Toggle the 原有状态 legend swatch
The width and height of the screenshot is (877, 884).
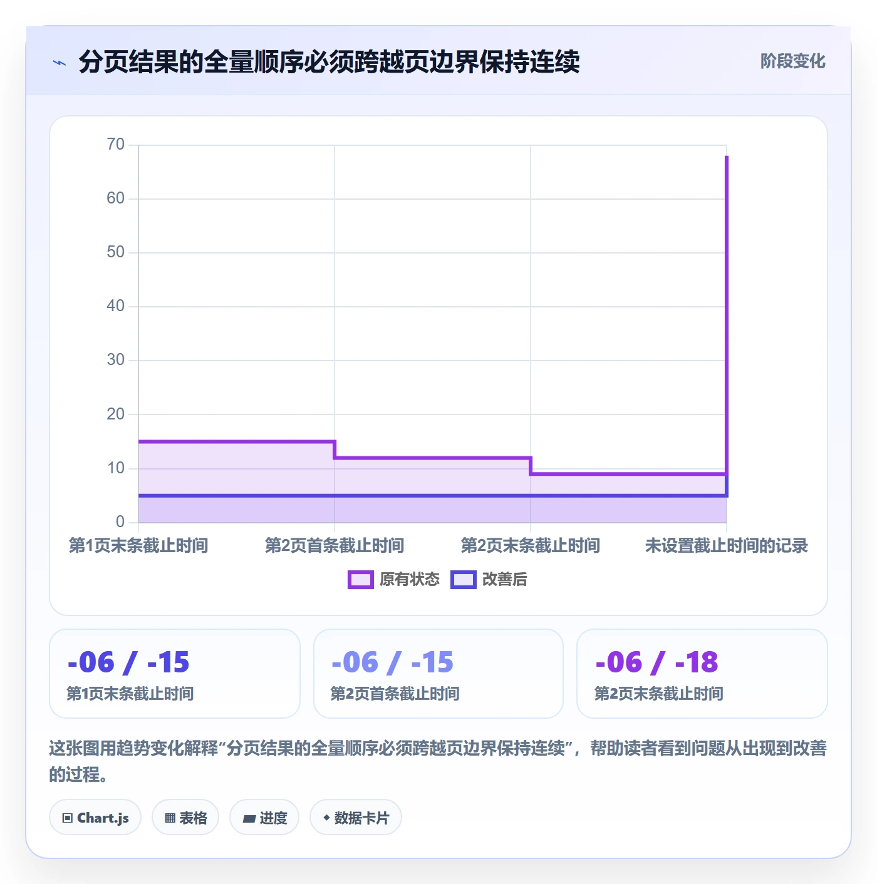tap(360, 580)
